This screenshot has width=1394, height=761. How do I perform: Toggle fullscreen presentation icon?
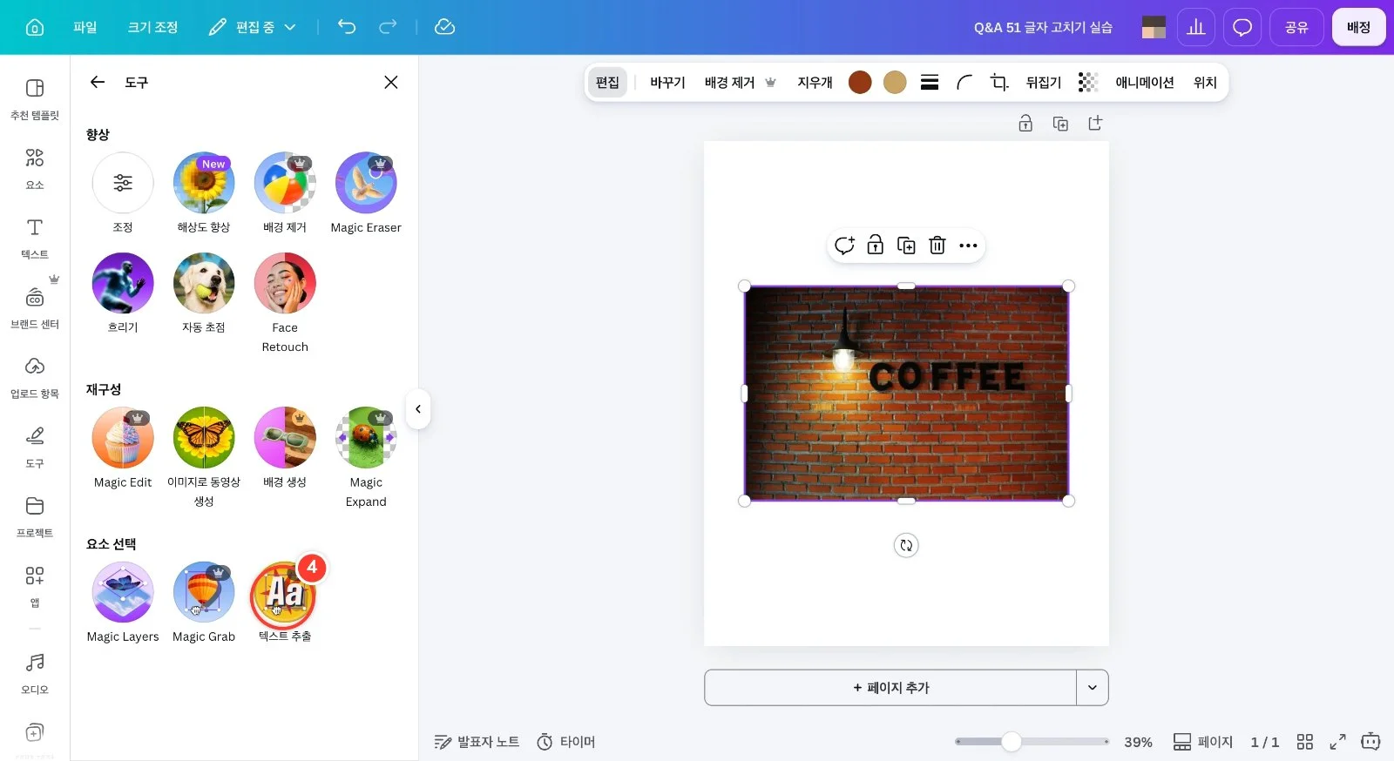click(x=1337, y=742)
